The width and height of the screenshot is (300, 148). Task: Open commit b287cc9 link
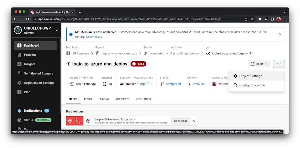[200, 84]
